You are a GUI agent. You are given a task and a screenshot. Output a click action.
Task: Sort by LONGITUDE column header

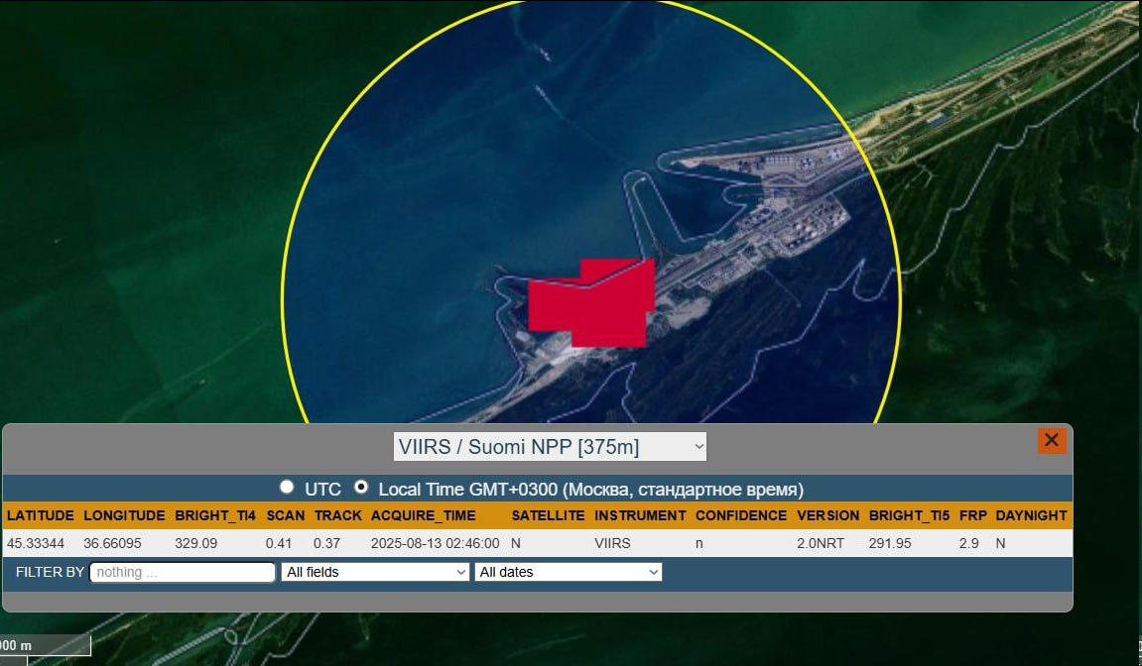(x=125, y=515)
